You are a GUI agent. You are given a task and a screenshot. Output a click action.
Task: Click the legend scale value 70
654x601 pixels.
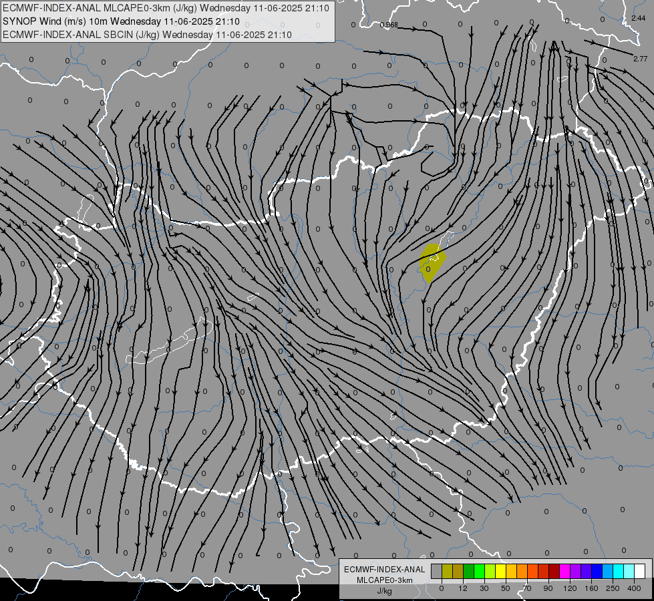click(527, 588)
